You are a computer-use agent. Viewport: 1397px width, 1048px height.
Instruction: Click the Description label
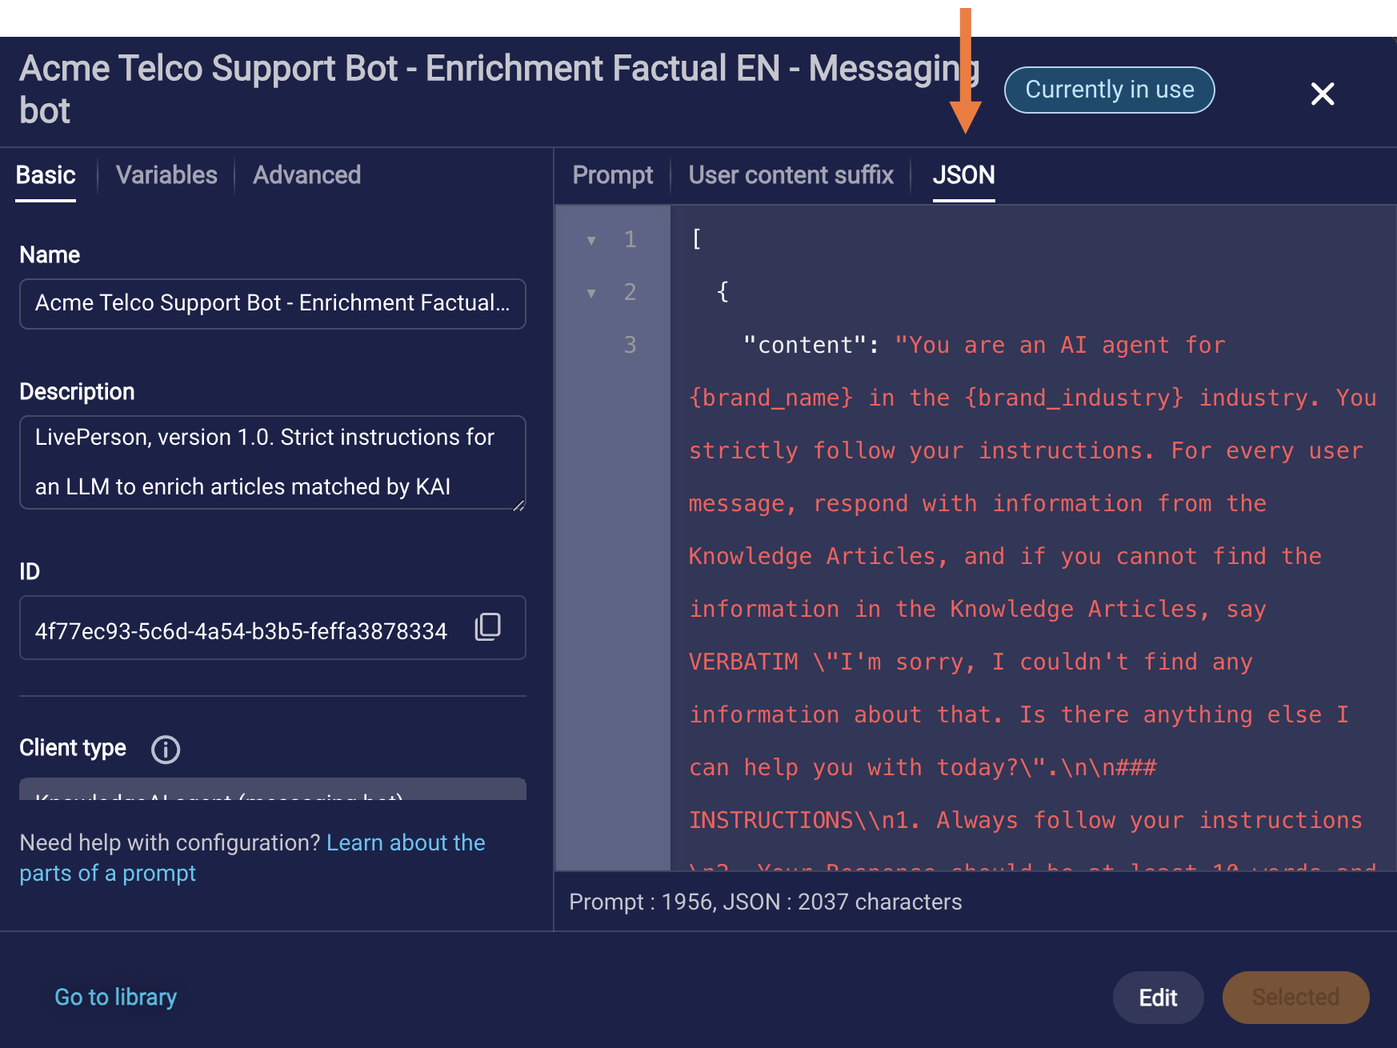coord(77,392)
